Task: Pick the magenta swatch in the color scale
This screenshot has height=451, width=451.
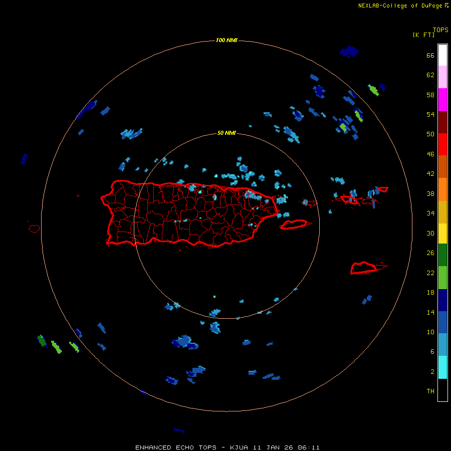Action: 442,100
